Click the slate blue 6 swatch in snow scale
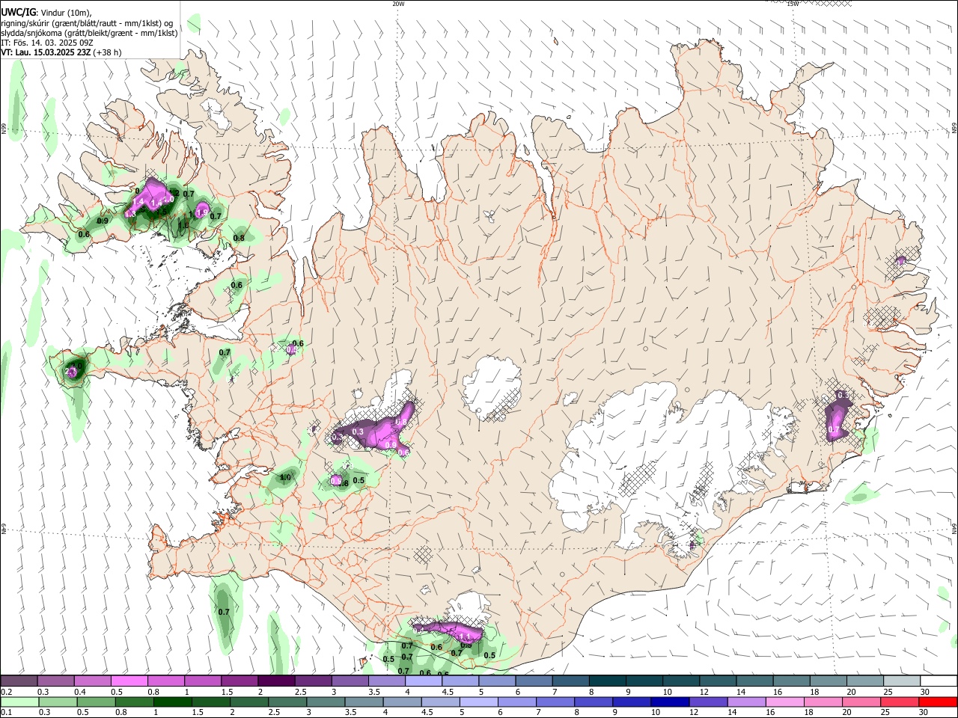This screenshot has width=958, height=718. click(x=534, y=681)
